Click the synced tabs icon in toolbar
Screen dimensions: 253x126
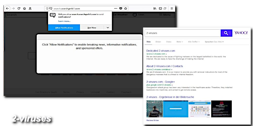coord(165,9)
